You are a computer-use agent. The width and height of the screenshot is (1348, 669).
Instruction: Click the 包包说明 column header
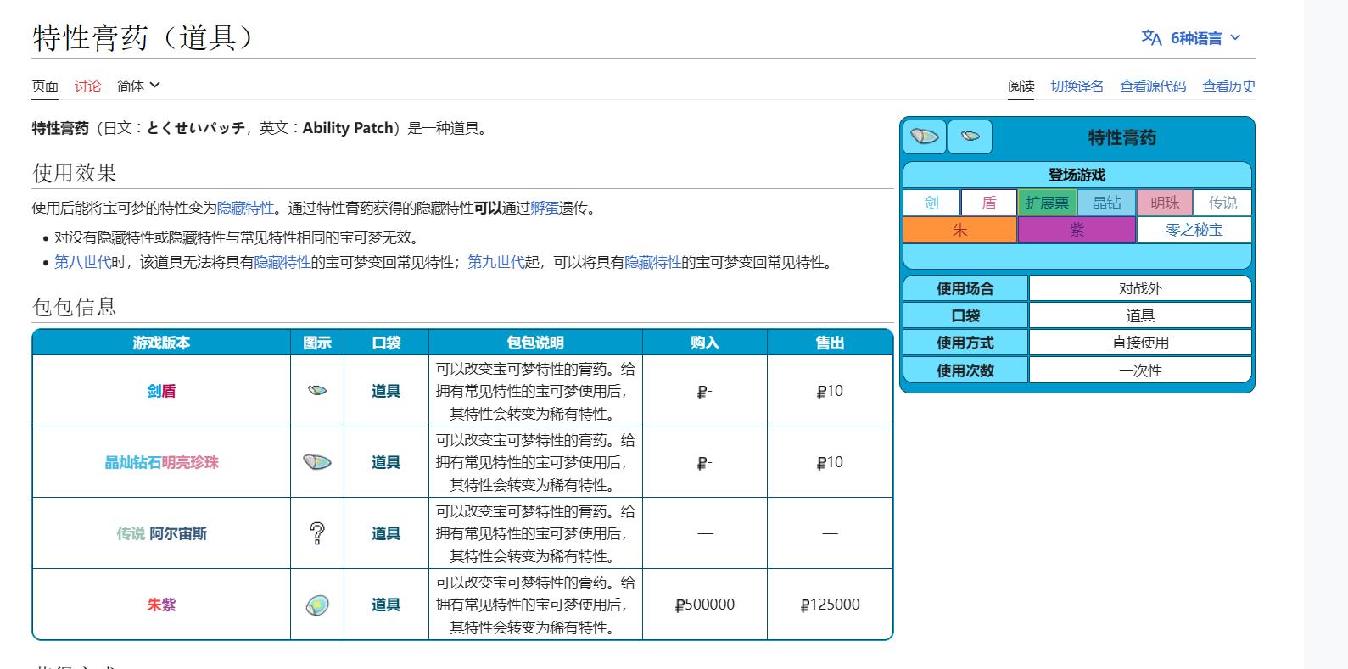pyautogui.click(x=535, y=343)
